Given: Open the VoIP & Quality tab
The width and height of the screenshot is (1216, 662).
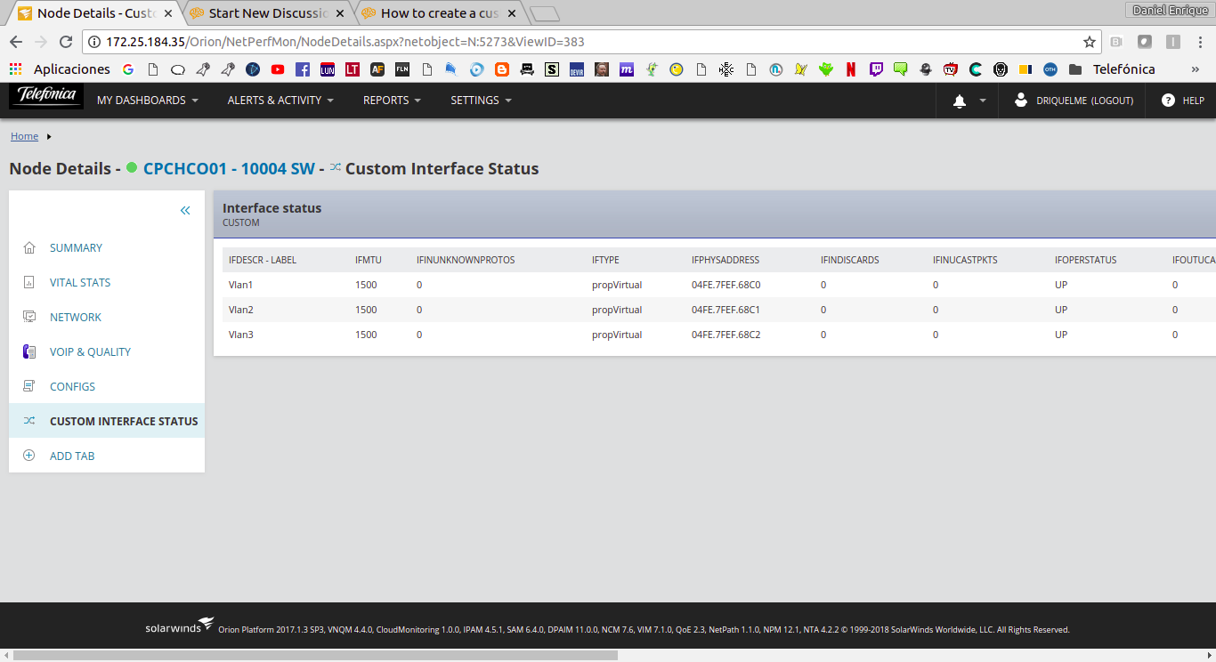Looking at the screenshot, I should [x=90, y=351].
